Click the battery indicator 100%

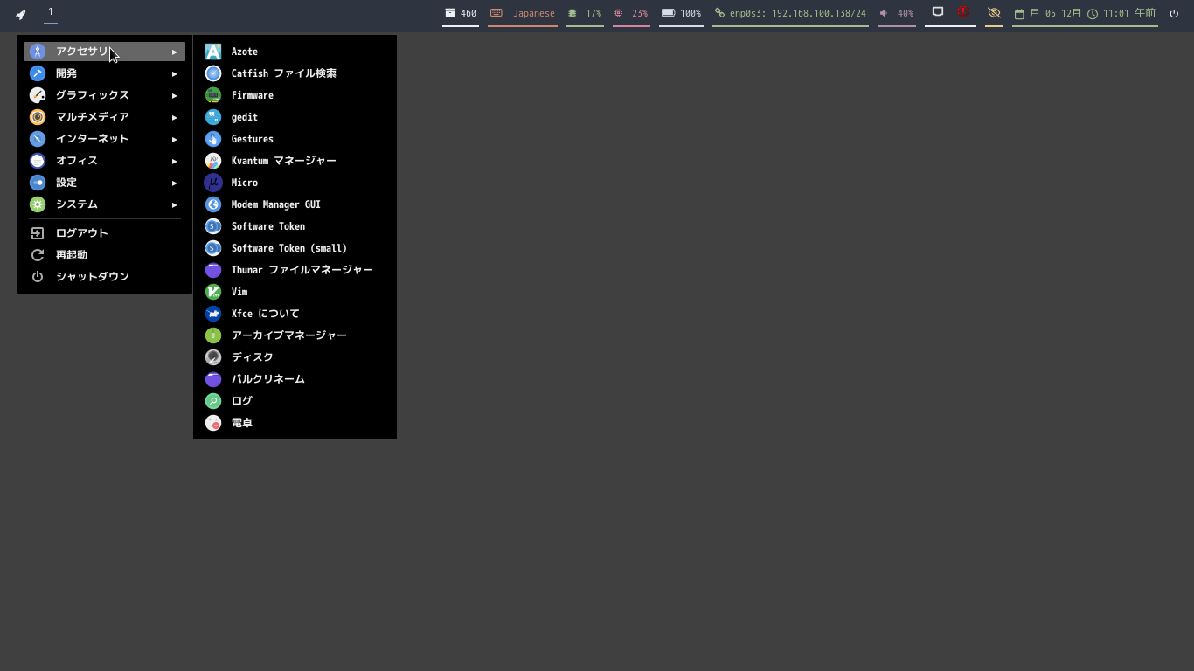point(681,13)
